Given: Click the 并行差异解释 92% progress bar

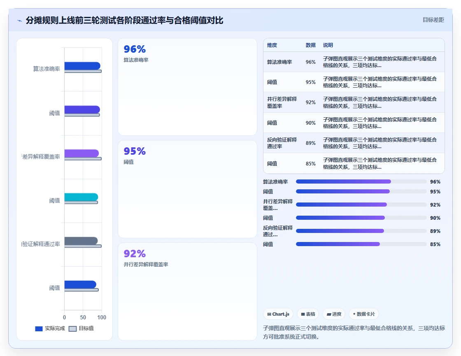Looking at the screenshot, I should click(361, 205).
